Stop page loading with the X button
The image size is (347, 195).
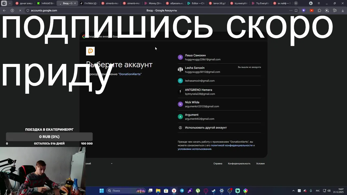(x=20, y=11)
